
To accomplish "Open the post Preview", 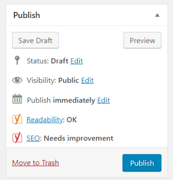I will pyautogui.click(x=142, y=40).
